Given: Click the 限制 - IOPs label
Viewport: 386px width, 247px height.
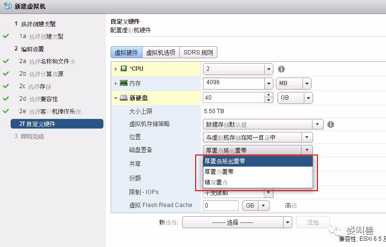Looking at the screenshot, I should pos(144,192).
